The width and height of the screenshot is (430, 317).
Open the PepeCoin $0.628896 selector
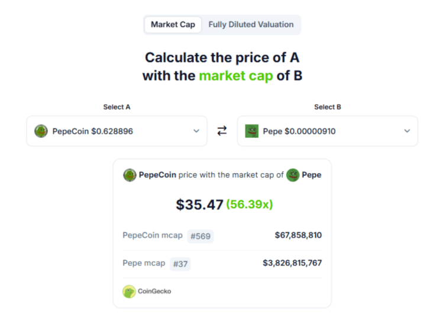pos(117,131)
